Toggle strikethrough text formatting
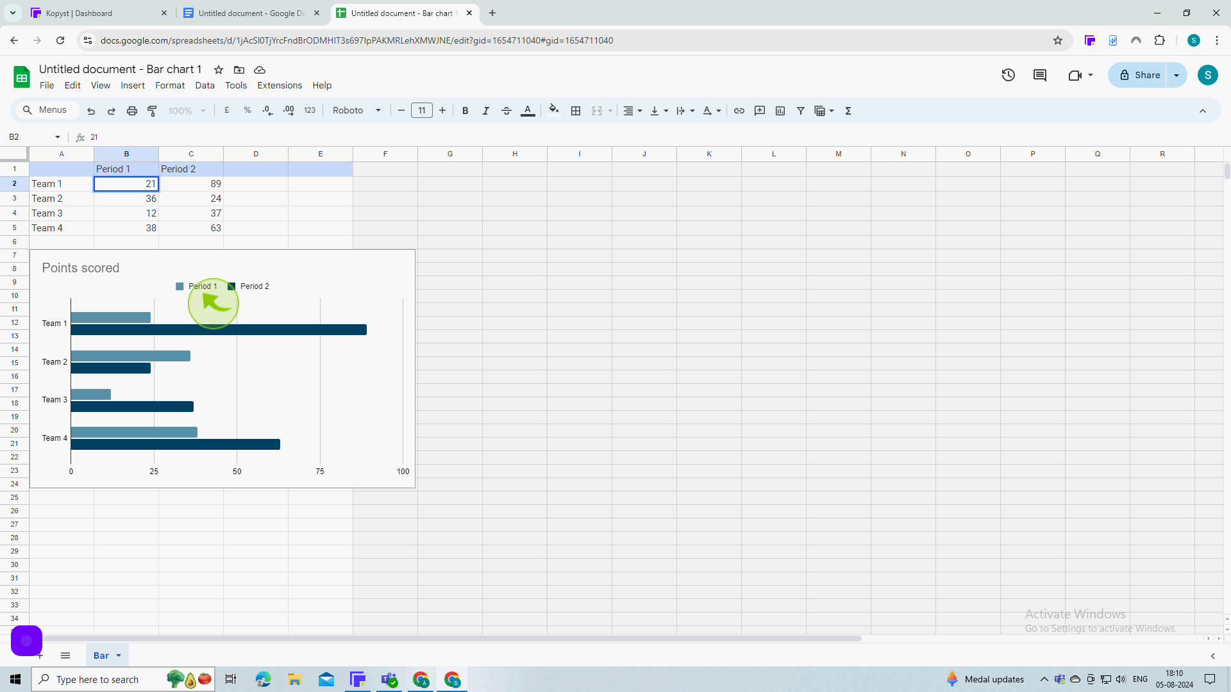Image resolution: width=1231 pixels, height=692 pixels. (507, 111)
